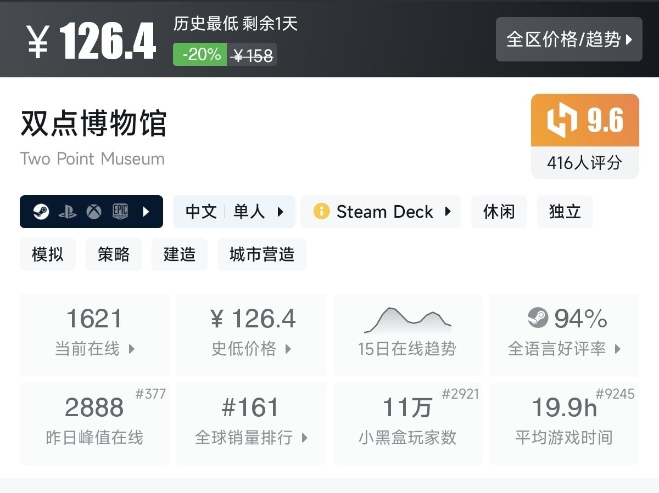Click the #2921 rank label

pyautogui.click(x=460, y=394)
